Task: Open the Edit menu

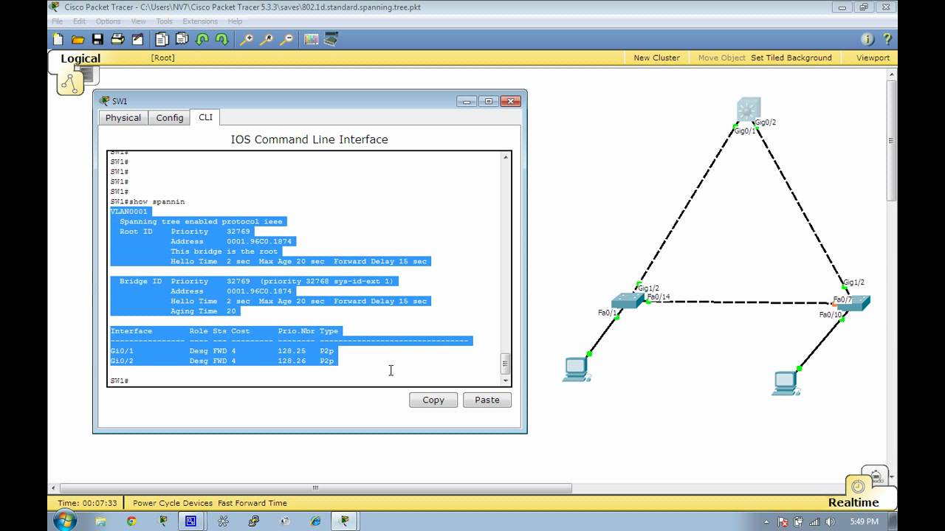Action: click(79, 21)
